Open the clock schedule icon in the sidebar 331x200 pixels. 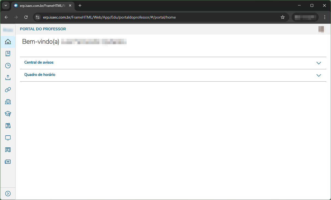coord(8,65)
